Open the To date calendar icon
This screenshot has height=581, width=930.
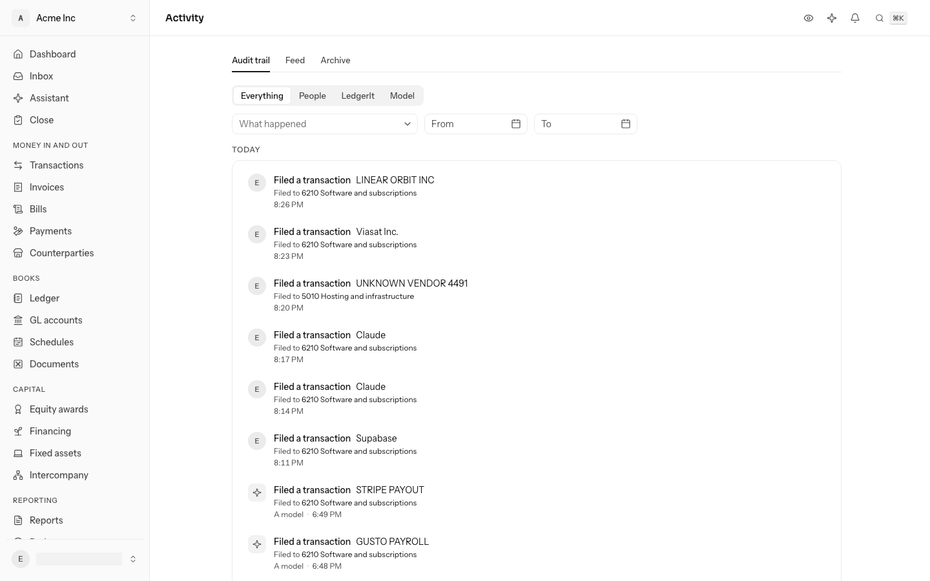point(626,124)
